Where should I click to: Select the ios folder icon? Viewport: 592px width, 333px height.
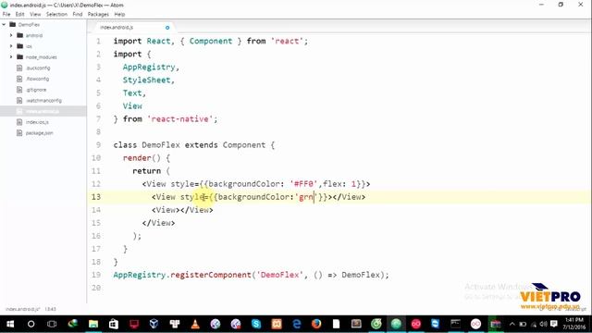[20, 46]
